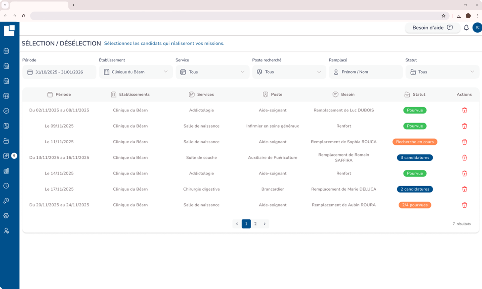Delete the Aubin ROURA replacement mission
482x289 pixels.
click(464, 205)
